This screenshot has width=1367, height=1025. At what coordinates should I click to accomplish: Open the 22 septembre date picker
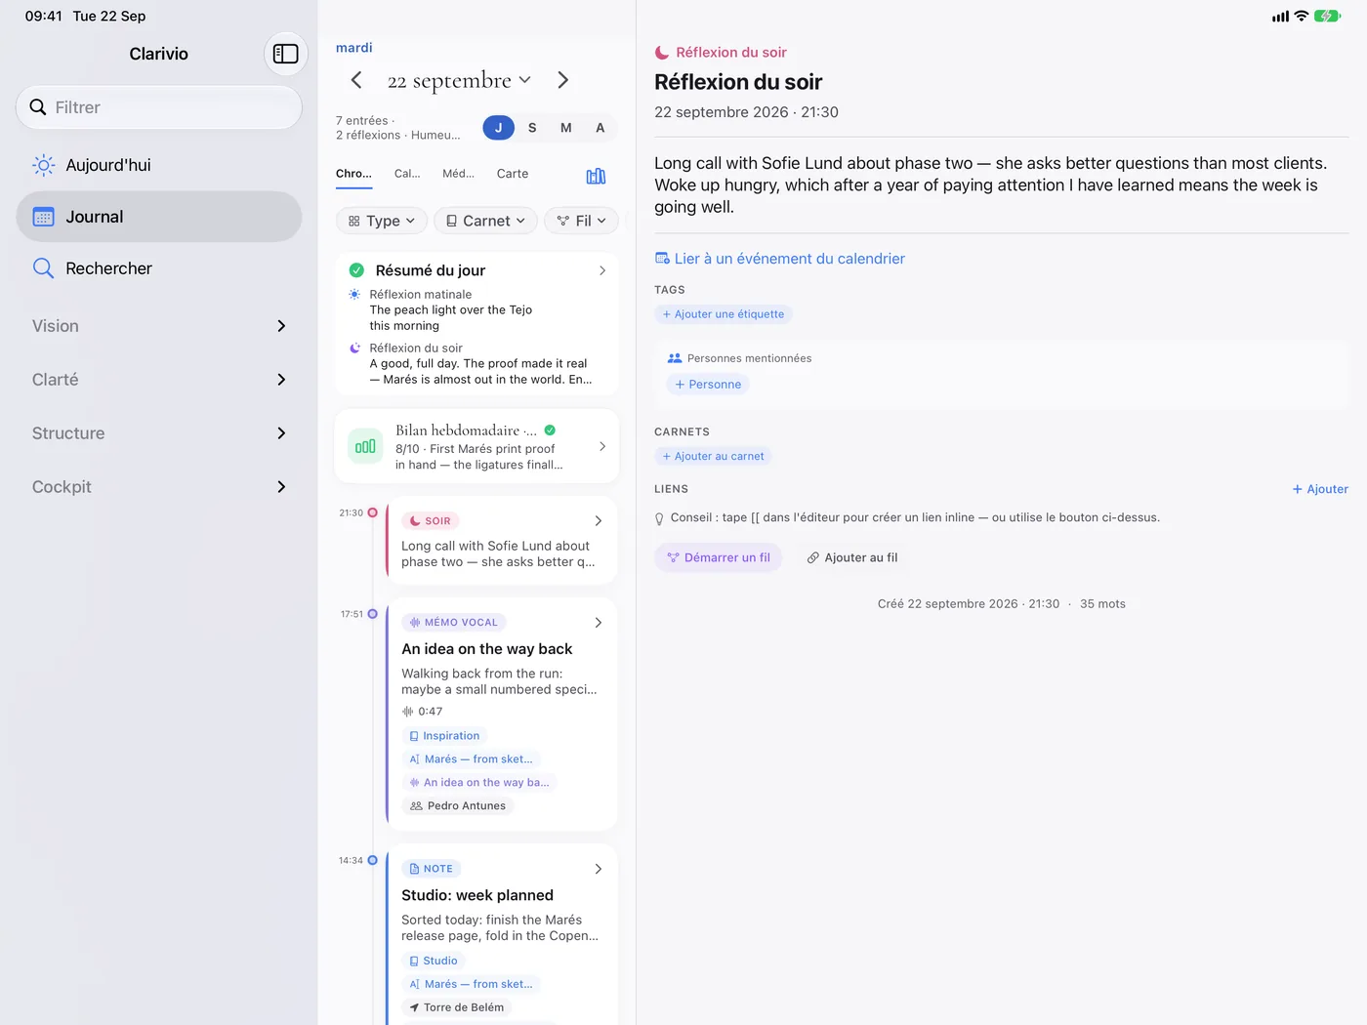(x=459, y=80)
